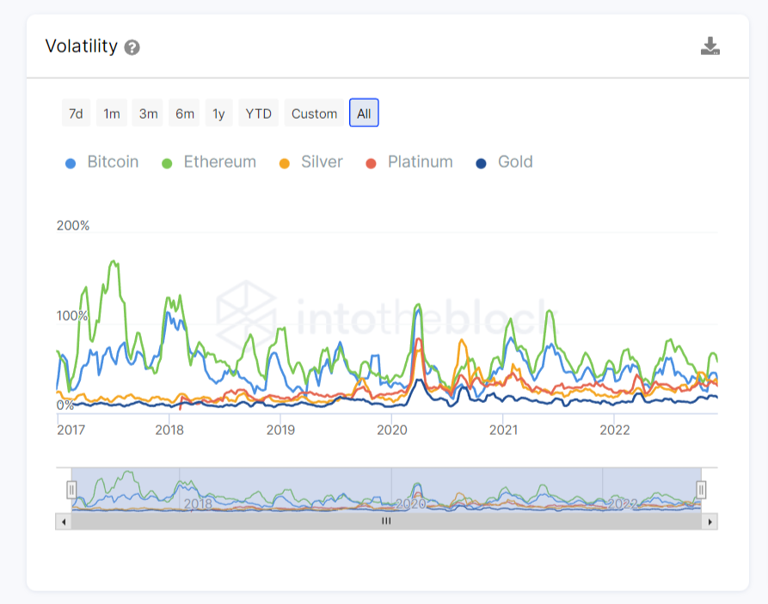This screenshot has width=768, height=604.
Task: Click the download chart icon
Action: 710,46
